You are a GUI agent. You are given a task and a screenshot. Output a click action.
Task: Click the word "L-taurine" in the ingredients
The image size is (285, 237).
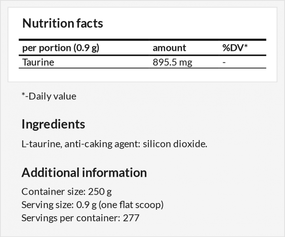point(41,144)
